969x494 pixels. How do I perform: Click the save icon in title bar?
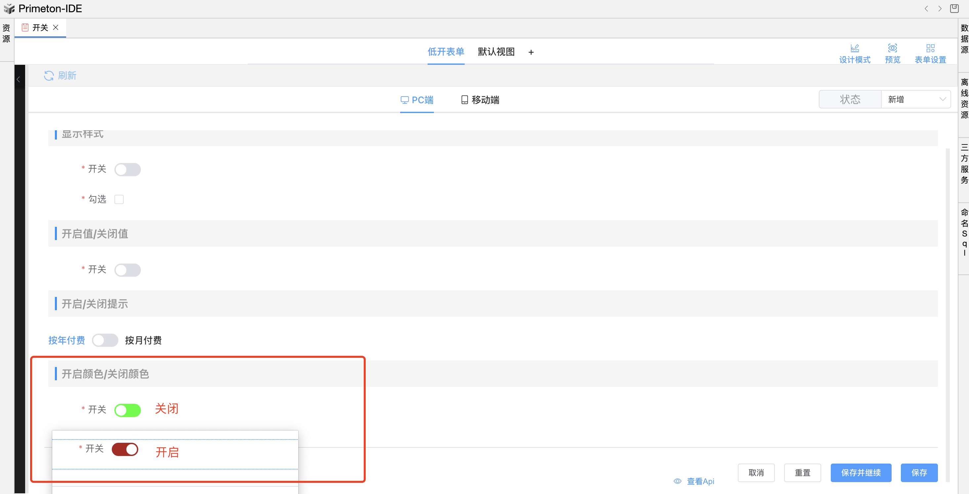point(954,8)
